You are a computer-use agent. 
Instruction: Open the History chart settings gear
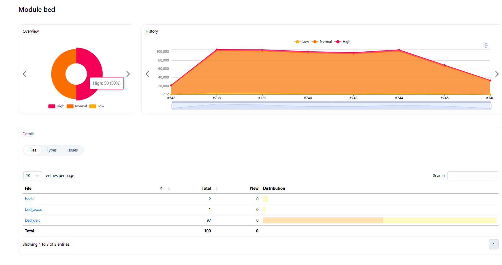486,45
